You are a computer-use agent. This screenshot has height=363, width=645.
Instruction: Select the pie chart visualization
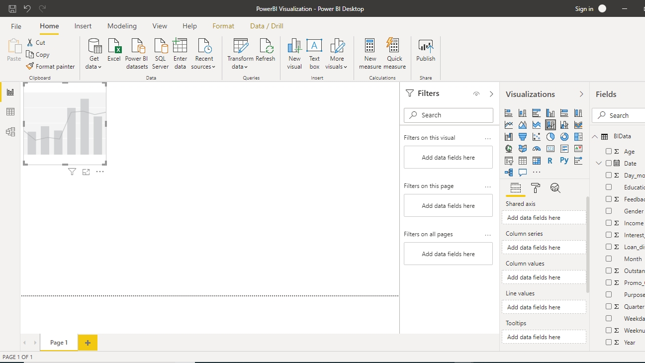click(x=550, y=137)
